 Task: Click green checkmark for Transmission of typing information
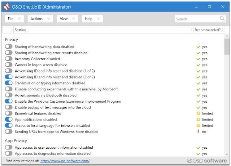198,83
